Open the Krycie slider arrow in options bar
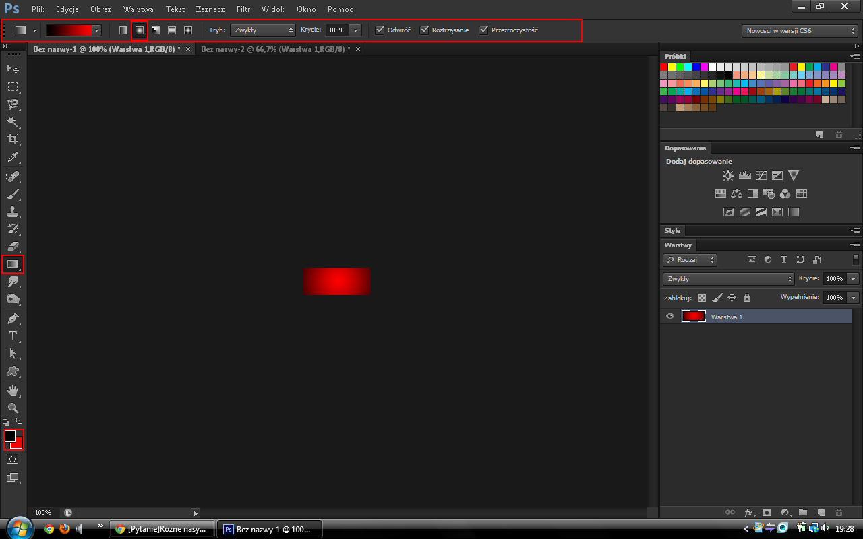The width and height of the screenshot is (863, 539). tap(355, 30)
